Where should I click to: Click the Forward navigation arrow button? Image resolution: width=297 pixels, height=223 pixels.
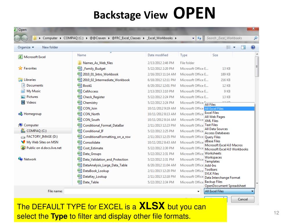point(24,38)
